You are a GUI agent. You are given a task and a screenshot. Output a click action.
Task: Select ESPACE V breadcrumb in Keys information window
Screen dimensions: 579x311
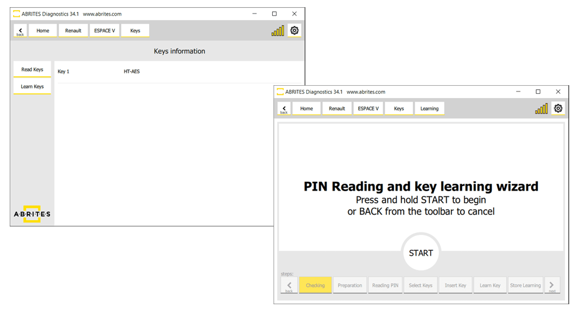tap(105, 31)
